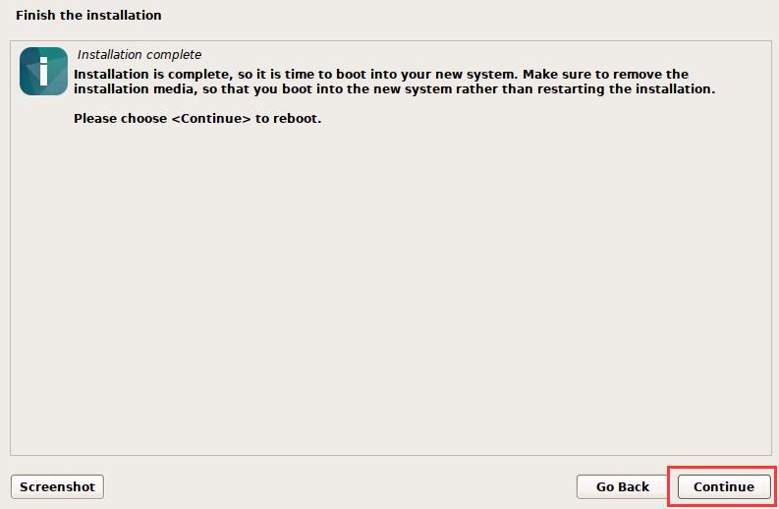Click the 'Finish the installation' title
Image resolution: width=779 pixels, height=509 pixels.
(88, 16)
